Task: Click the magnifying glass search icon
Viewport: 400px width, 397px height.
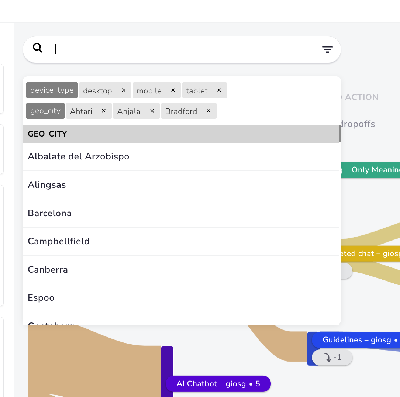Action: coord(38,48)
